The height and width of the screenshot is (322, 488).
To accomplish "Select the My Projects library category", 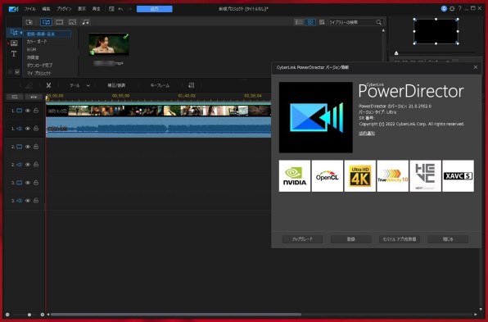I will pos(39,73).
